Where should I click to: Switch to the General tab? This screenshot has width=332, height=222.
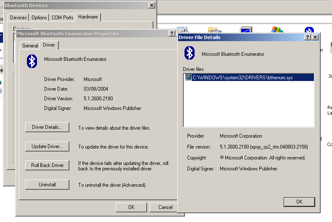coord(30,46)
